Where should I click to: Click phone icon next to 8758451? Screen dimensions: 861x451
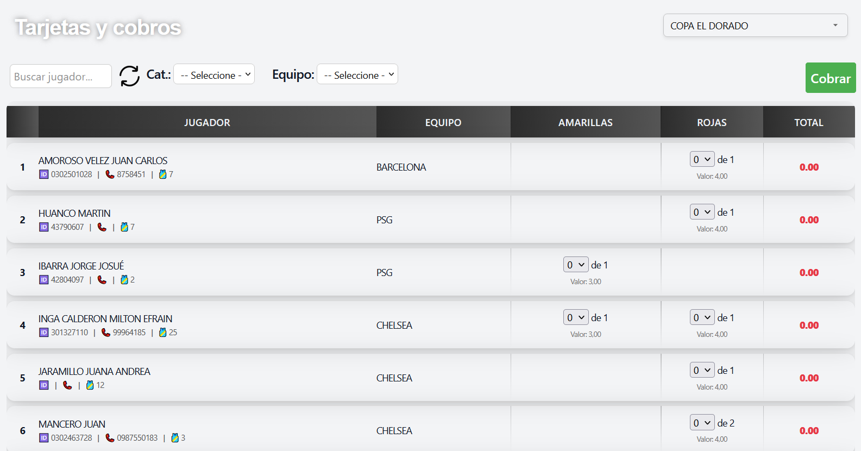pos(110,174)
